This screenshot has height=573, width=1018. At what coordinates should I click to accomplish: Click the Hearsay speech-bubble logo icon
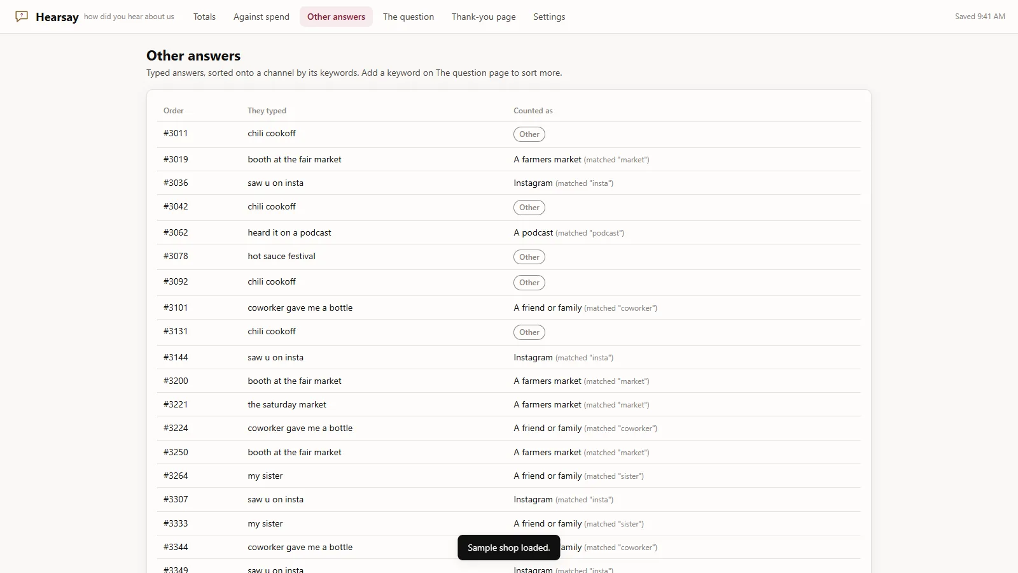point(22,17)
